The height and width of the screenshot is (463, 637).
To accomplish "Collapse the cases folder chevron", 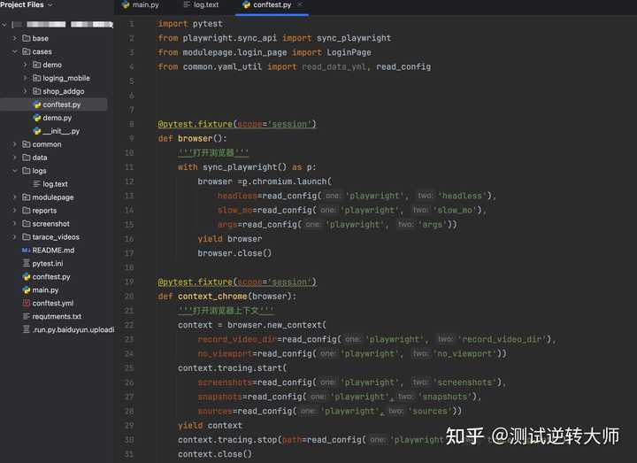I will tap(15, 51).
